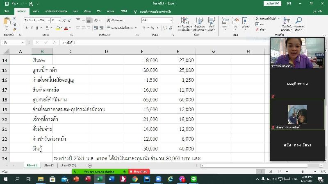Screen dimensions: 328x184
Task: Open the Name Box dropdown arrow
Action: point(23,43)
